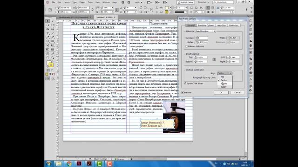
Task: Click the fill color swatch in toolbox
Action: [x=48, y=63]
